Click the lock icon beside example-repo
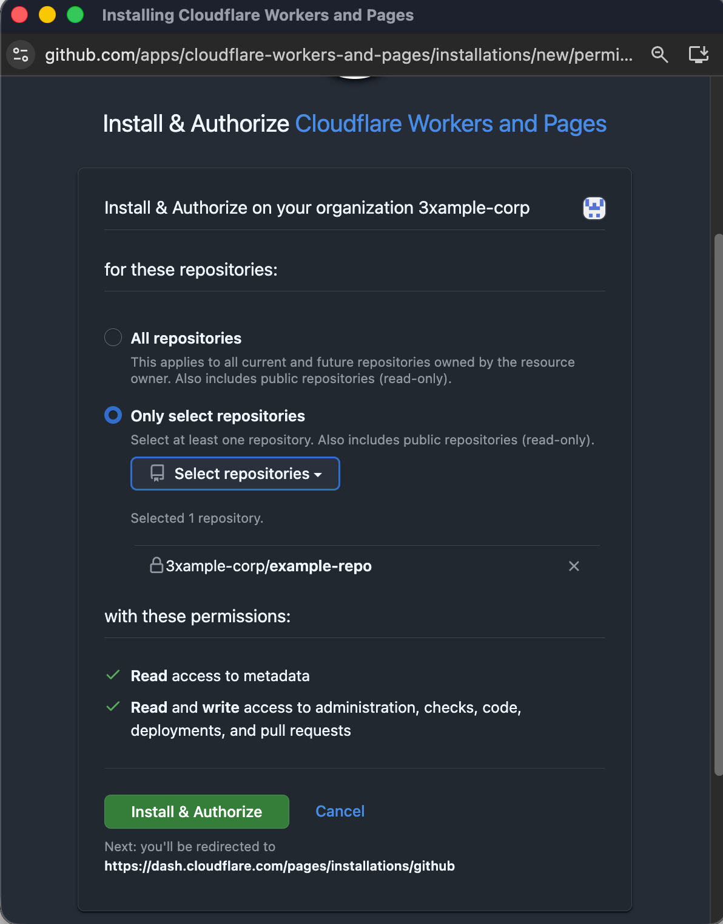Viewport: 723px width, 924px height. [156, 566]
